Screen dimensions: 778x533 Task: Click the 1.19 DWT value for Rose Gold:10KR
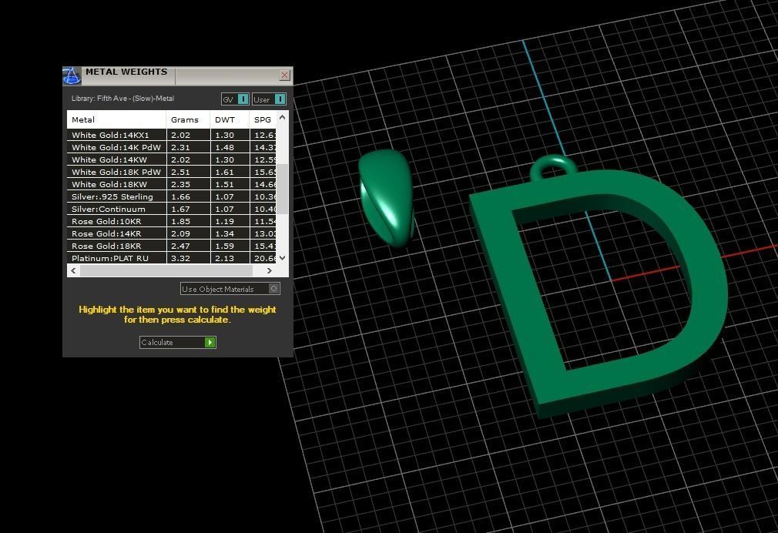(224, 221)
